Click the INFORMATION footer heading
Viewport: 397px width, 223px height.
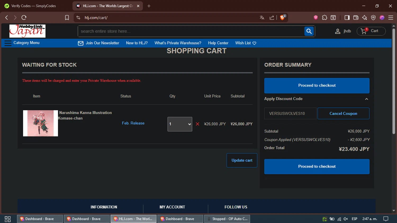104,207
